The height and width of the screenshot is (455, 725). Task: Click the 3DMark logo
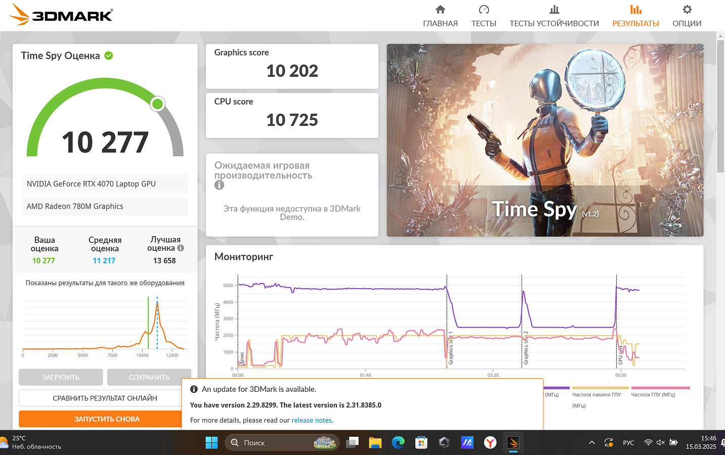tap(61, 15)
